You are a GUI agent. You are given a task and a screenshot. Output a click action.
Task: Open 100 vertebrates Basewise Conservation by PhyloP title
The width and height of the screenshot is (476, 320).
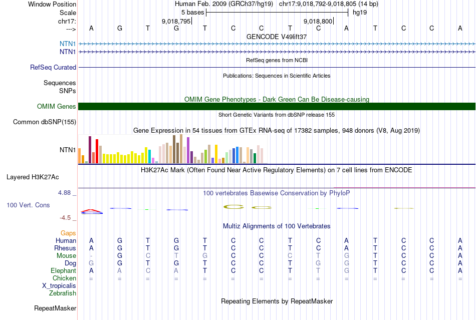(x=277, y=193)
